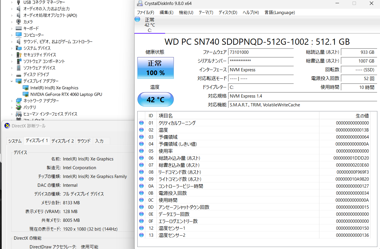Screen dimensions: 380x249
Task: Click the ファームウェア value 73101000
Action: pyautogui.click(x=261, y=52)
